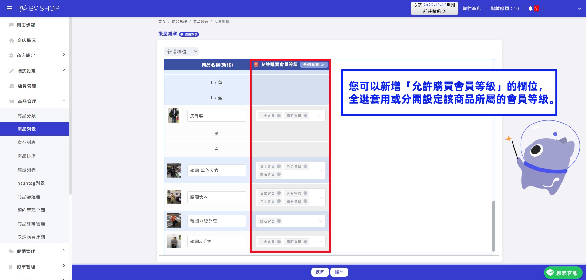
Task: Open 開店步驟 in sidebar
Action: click(x=26, y=25)
